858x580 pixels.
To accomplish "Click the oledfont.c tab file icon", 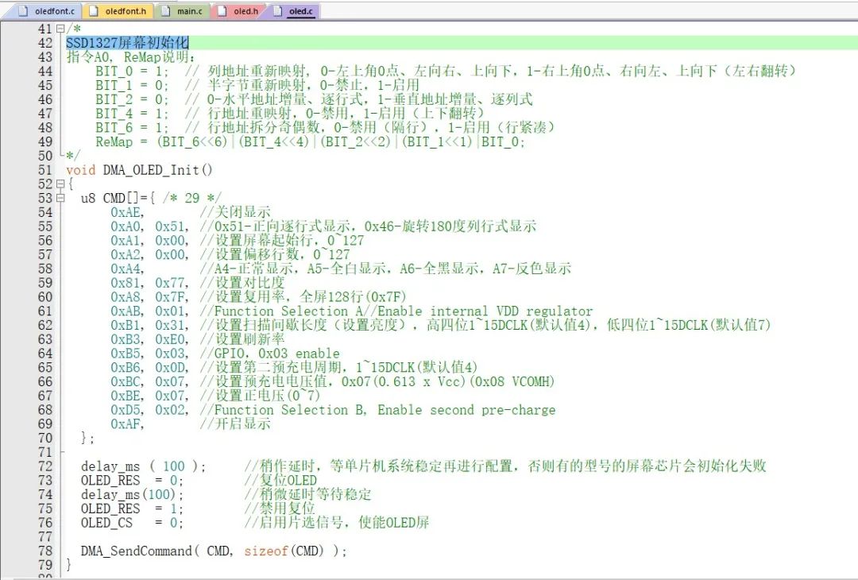I will click(23, 11).
